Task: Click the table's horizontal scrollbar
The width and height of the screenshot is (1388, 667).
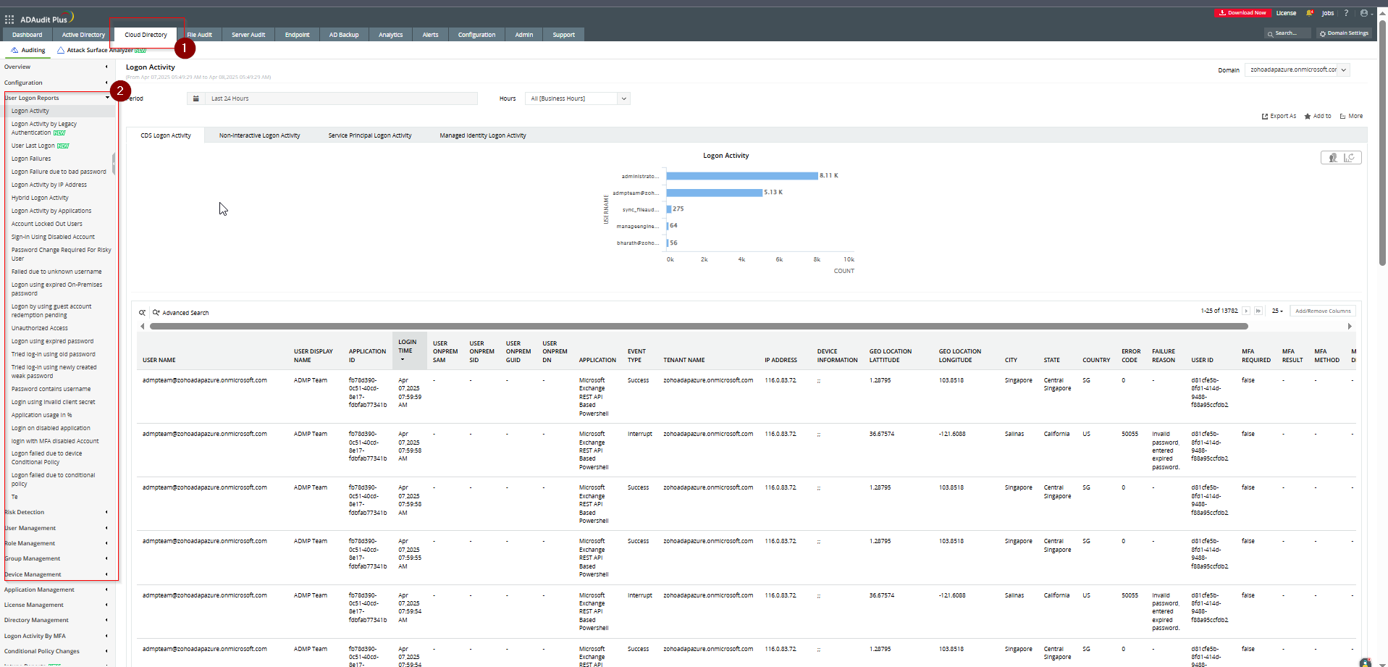Action: pyautogui.click(x=698, y=327)
